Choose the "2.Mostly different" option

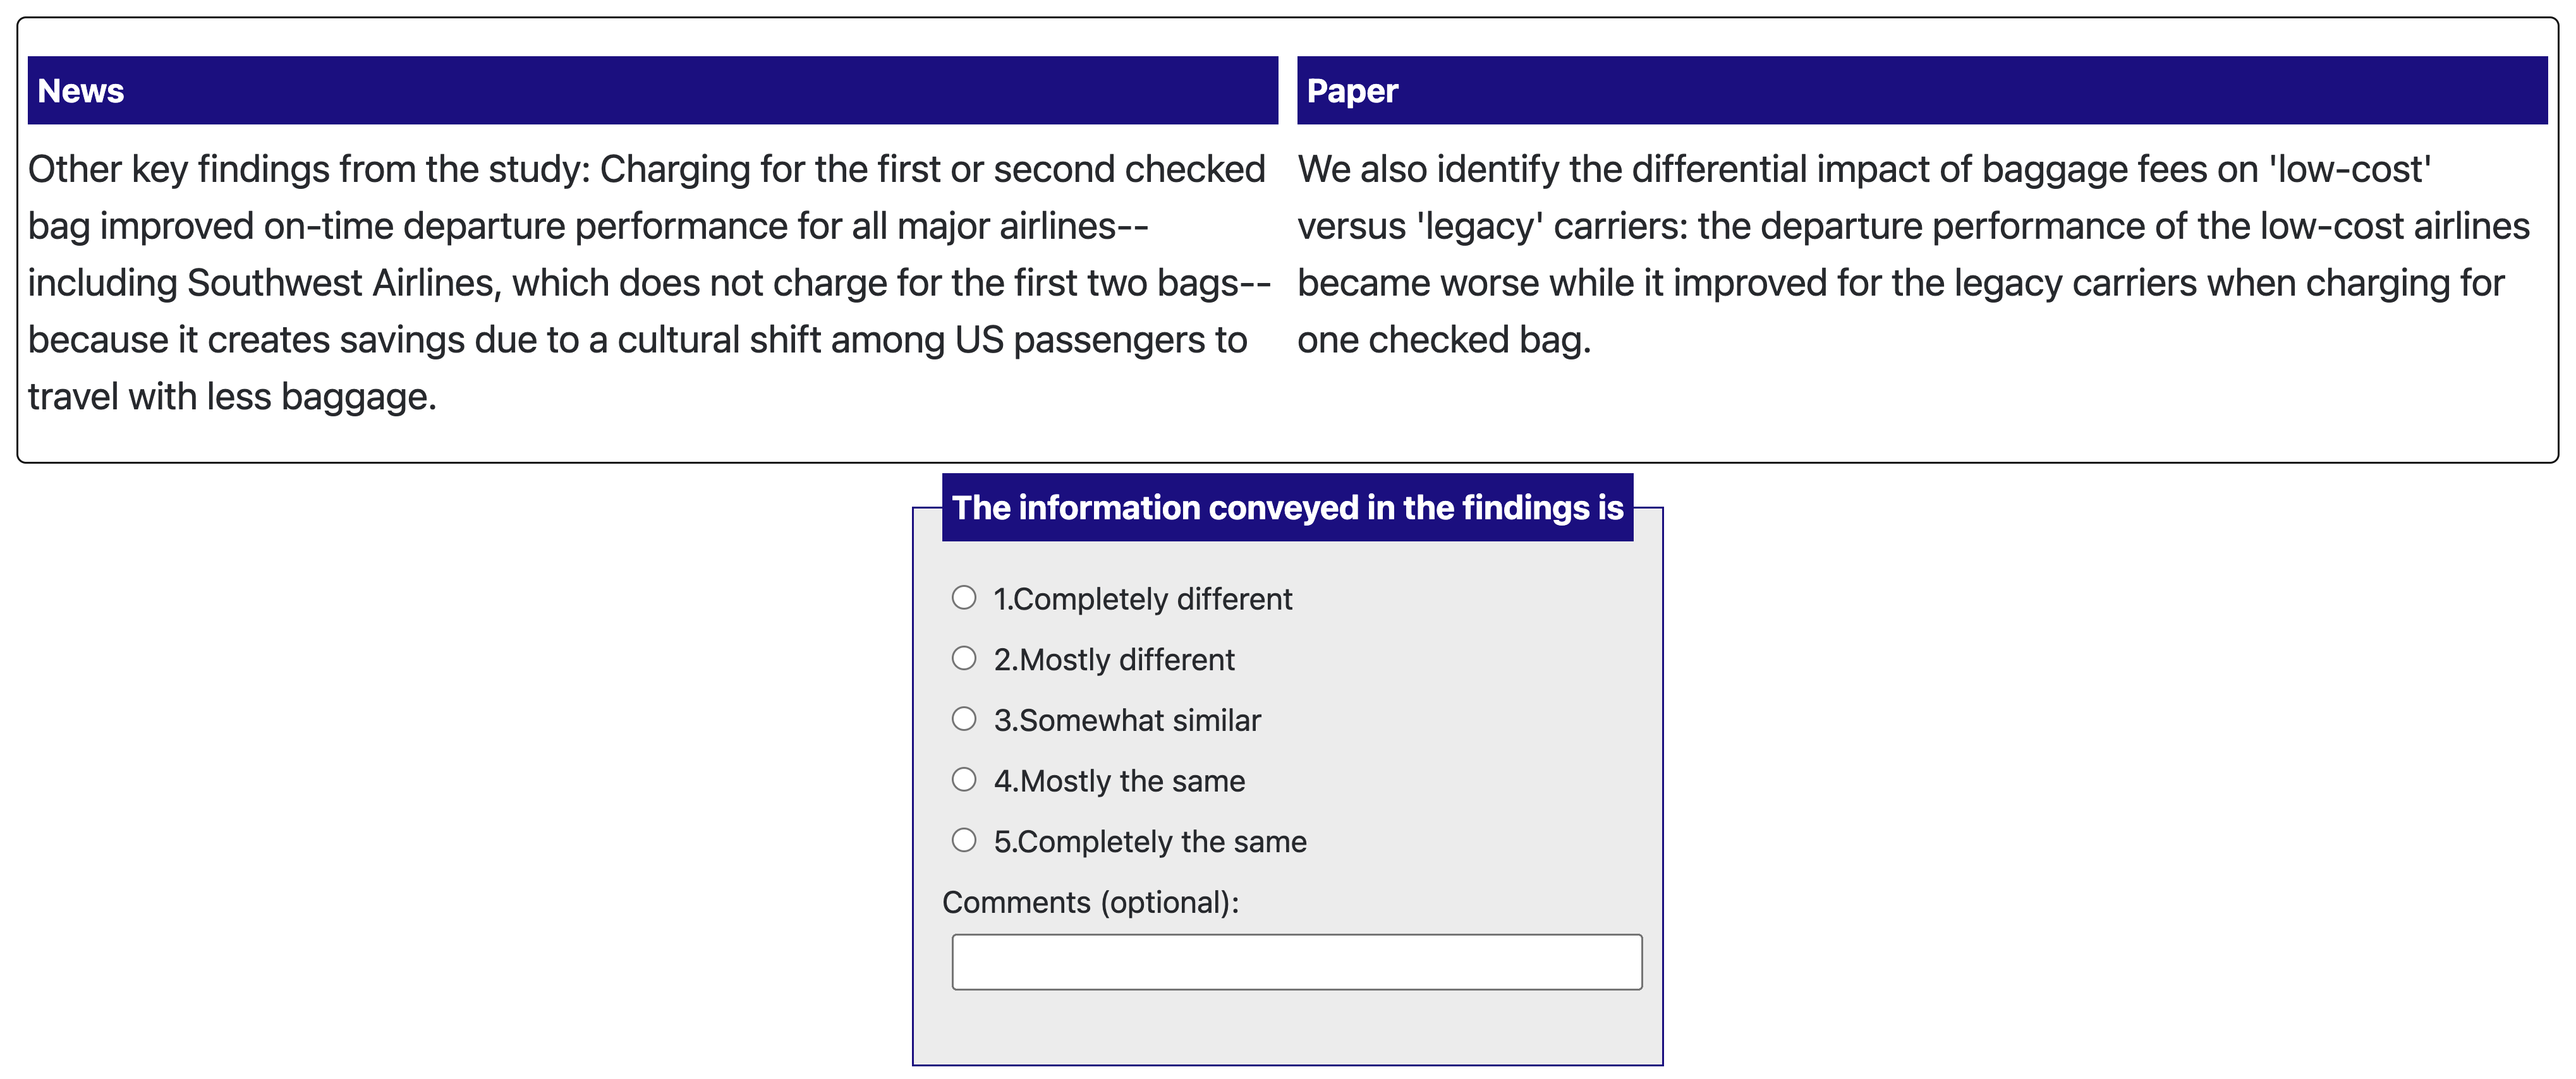963,659
